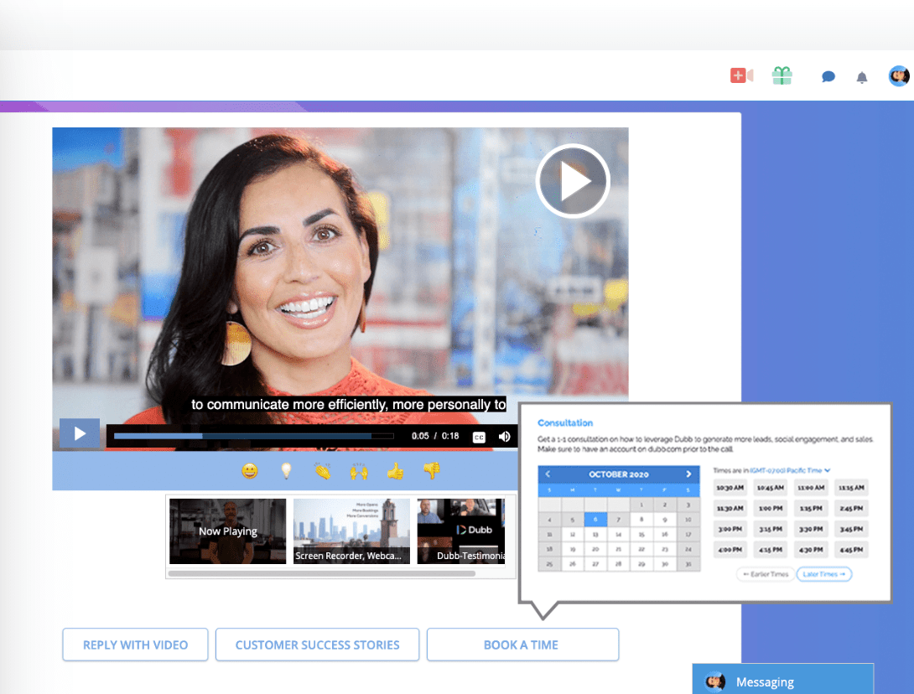This screenshot has height=694, width=914.
Task: Choose the 3:00 PM time slot
Action: pyautogui.click(x=730, y=529)
